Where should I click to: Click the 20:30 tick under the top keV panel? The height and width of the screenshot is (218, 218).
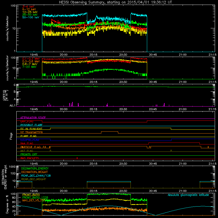[x=123, y=55]
